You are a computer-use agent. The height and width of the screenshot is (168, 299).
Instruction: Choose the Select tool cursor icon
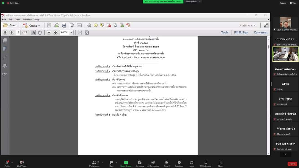33,33
